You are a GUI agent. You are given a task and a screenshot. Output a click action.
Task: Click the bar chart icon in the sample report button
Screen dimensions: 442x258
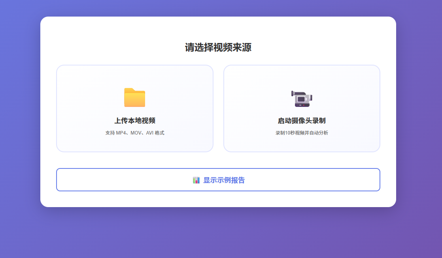point(196,180)
